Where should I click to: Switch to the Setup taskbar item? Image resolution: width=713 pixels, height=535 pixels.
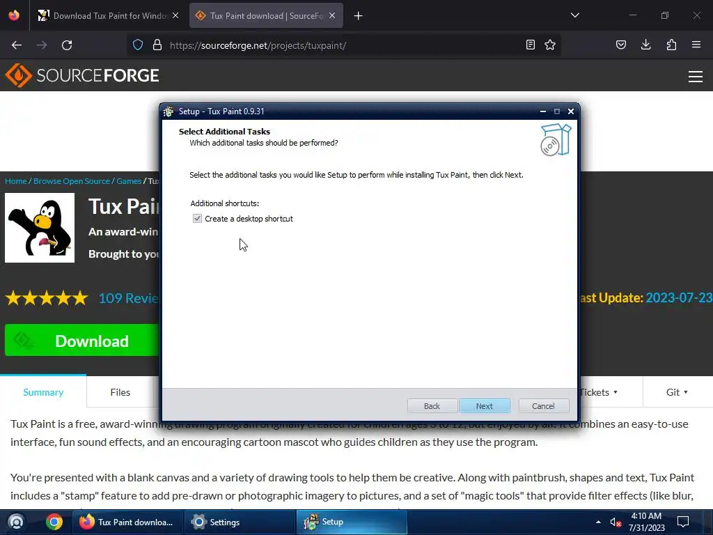[x=352, y=522]
